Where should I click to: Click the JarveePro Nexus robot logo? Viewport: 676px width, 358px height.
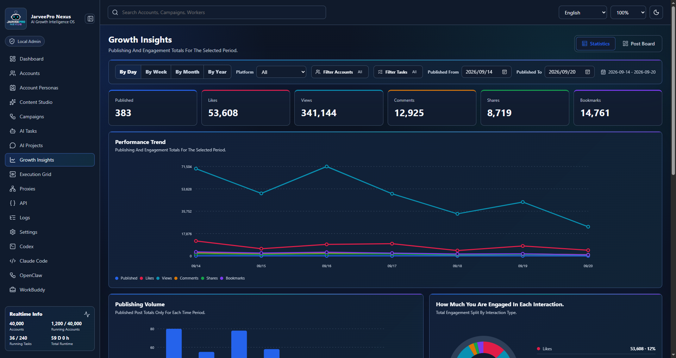tap(16, 18)
